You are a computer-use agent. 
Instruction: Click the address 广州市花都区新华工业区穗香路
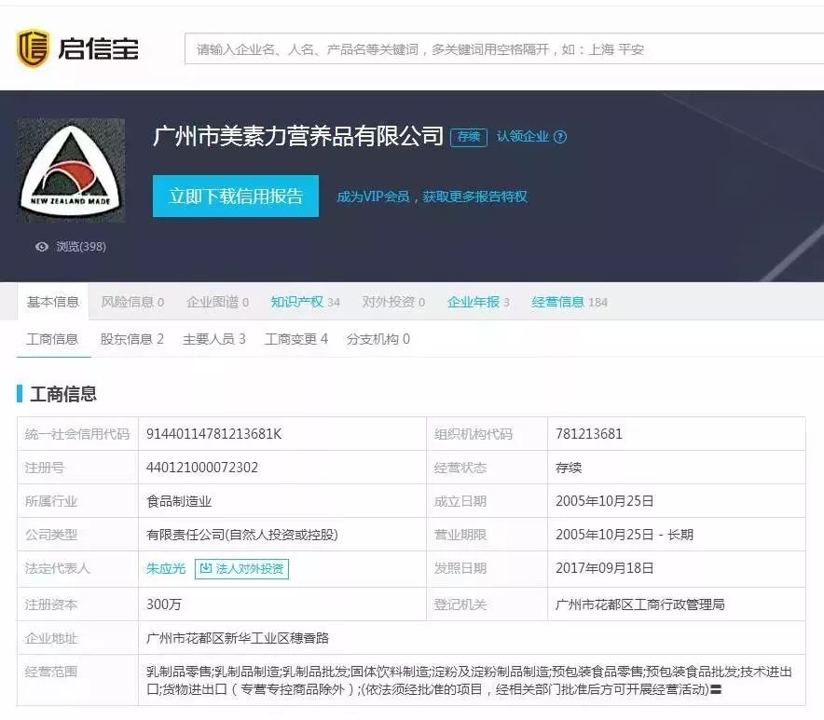(238, 638)
